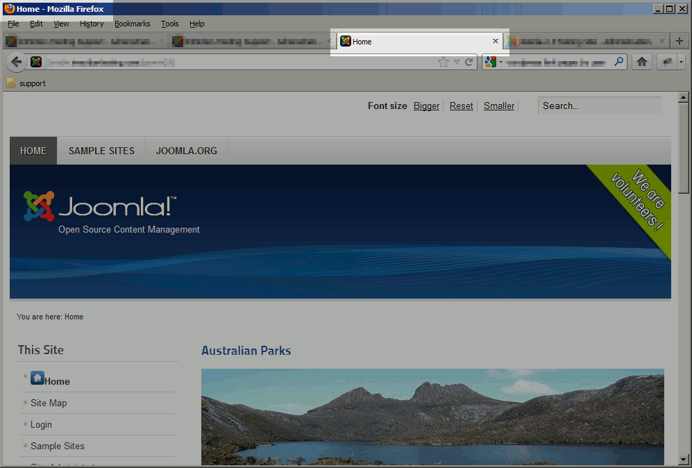The image size is (692, 468).
Task: Open the Edit menu
Action: [x=36, y=24]
